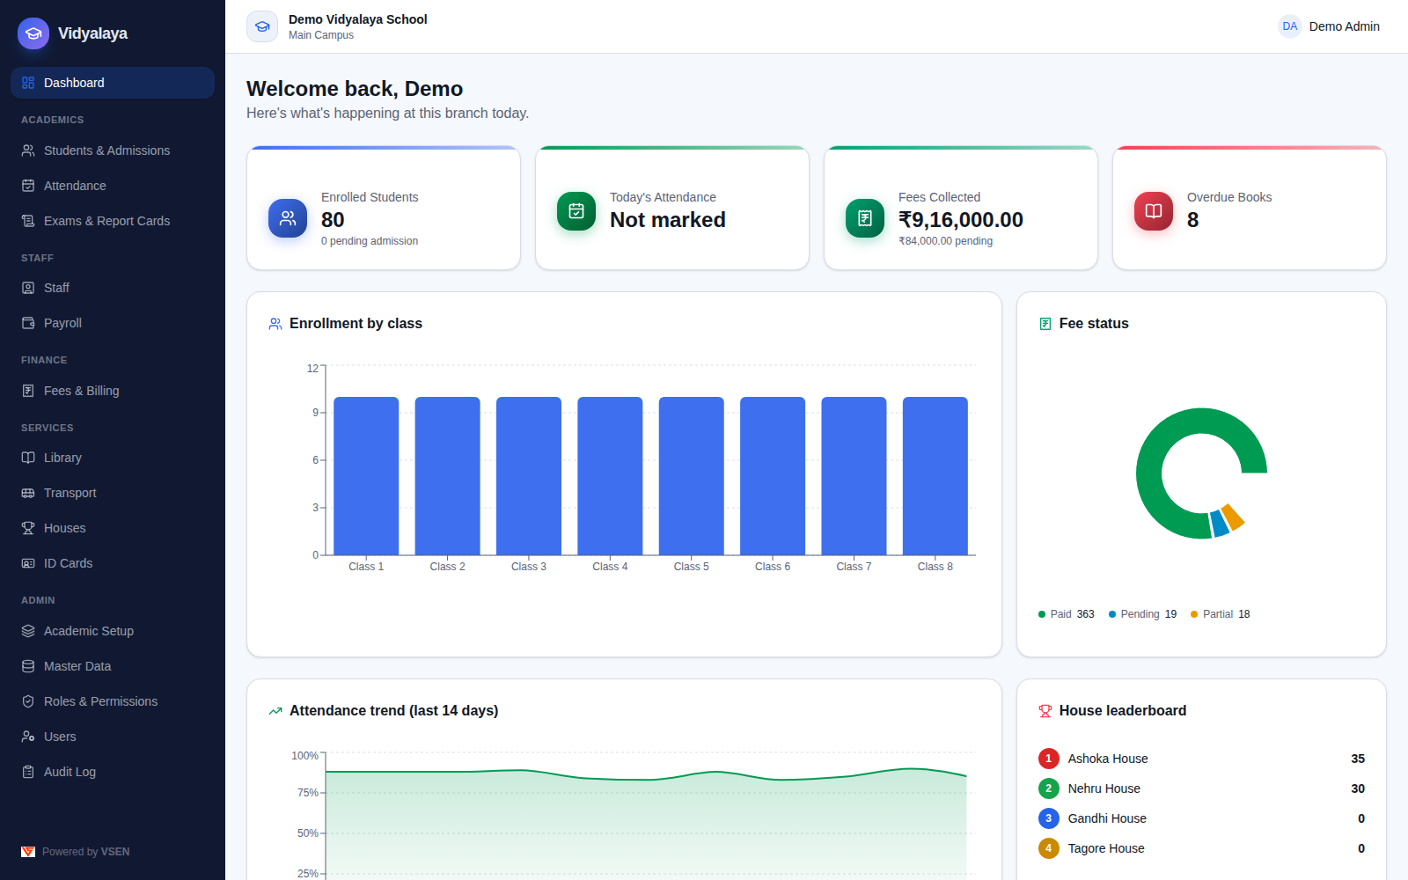Click the Gandhi House leaderboard row

coord(1201,818)
